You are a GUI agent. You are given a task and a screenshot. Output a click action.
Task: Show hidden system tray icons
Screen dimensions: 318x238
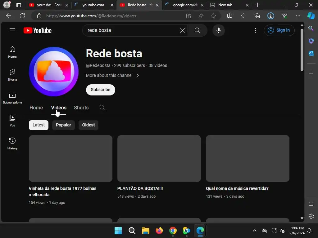(x=255, y=231)
